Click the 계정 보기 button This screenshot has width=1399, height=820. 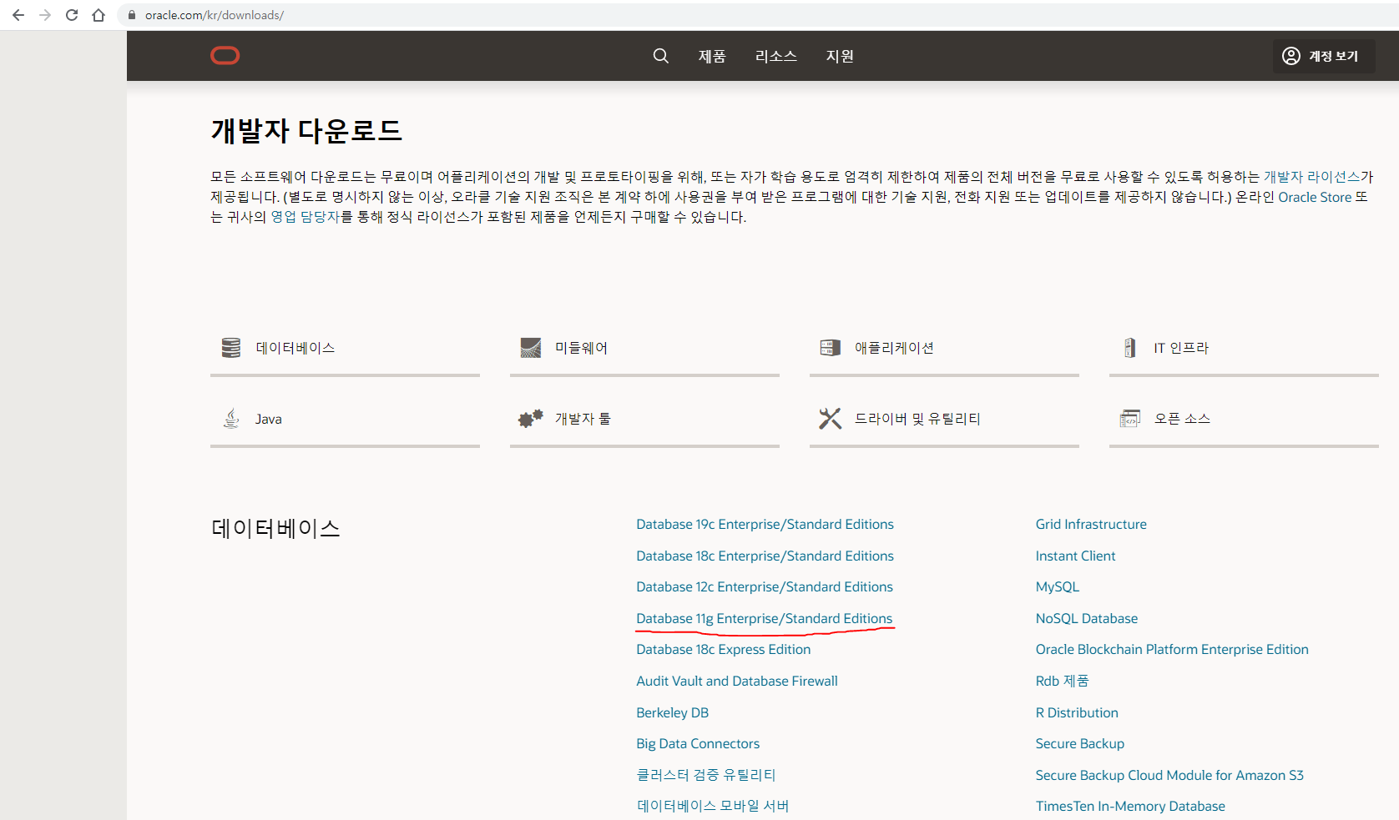pyautogui.click(x=1324, y=56)
